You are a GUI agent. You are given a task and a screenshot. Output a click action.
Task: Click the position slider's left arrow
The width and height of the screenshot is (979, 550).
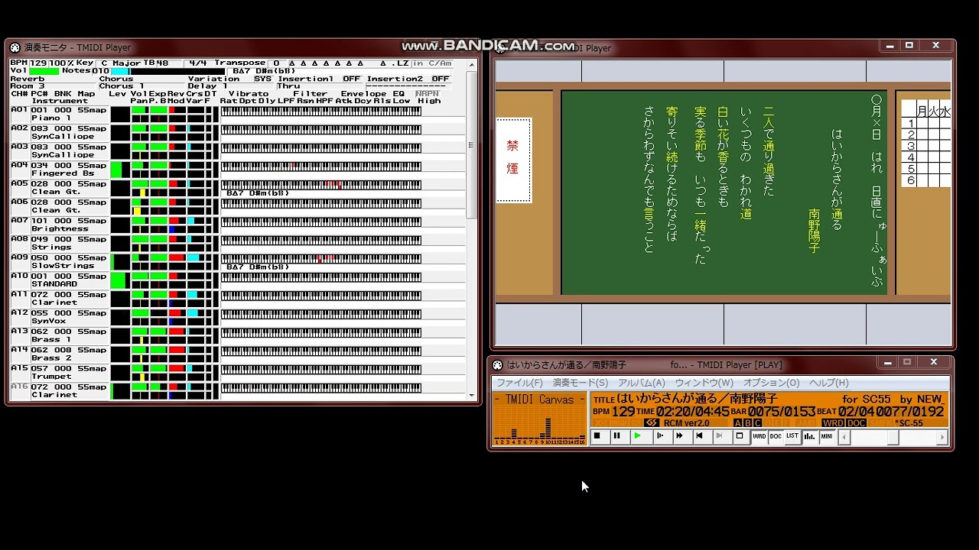pyautogui.click(x=844, y=438)
